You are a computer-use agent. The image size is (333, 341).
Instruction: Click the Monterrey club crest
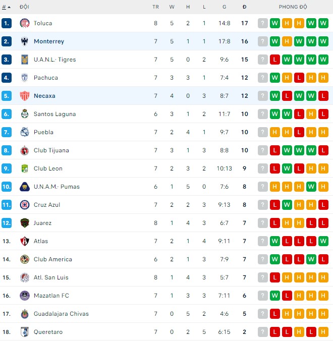tap(24, 41)
